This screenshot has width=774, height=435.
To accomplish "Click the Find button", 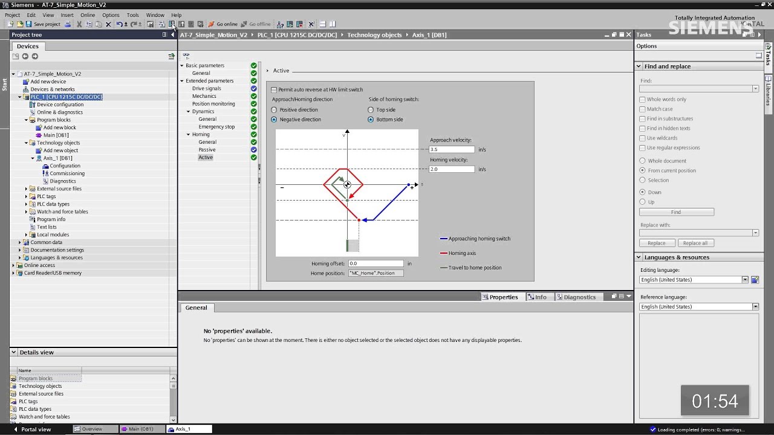I will pos(676,212).
